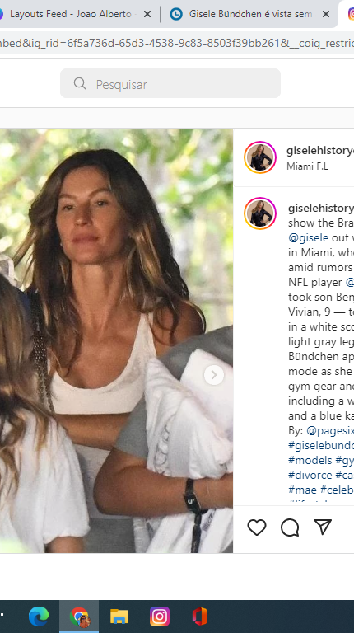The height and width of the screenshot is (633, 354).
Task: Open comments with speech bubble icon
Action: point(290,527)
